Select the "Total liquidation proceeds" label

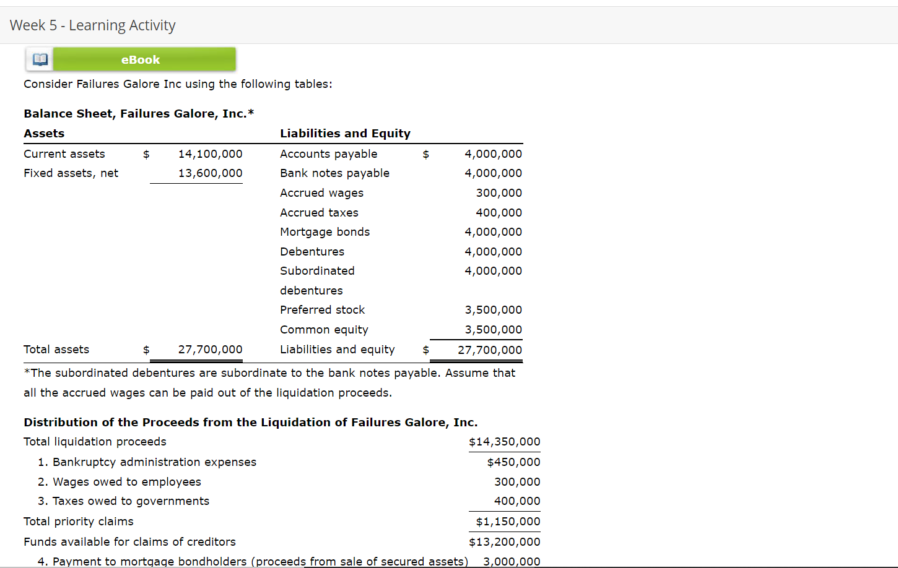tap(95, 442)
